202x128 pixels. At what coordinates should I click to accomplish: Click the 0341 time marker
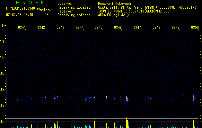[x=22, y=28]
